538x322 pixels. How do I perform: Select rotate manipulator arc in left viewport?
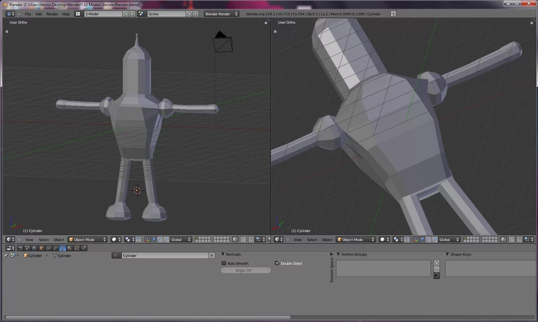pos(160,239)
